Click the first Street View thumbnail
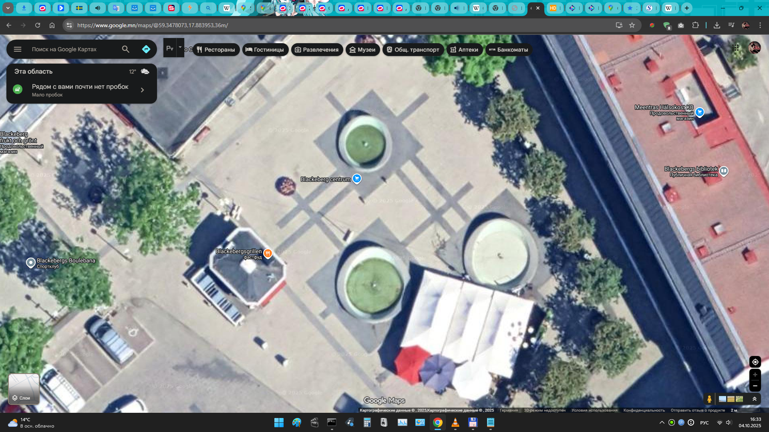Screen dimensions: 769x432 point(723,399)
